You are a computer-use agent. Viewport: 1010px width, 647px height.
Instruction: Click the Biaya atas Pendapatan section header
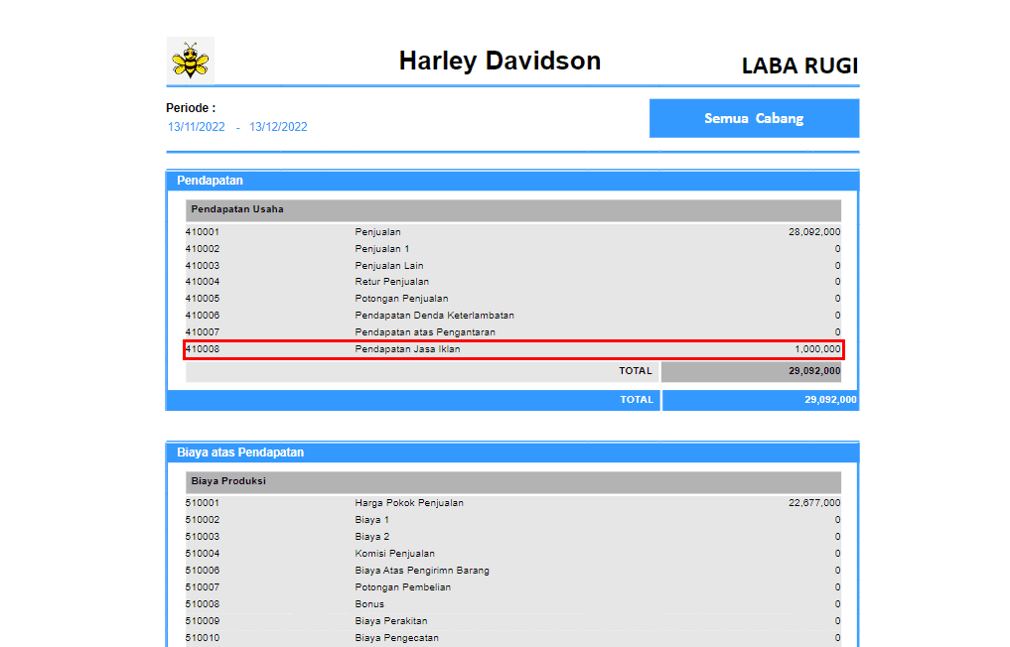click(512, 452)
